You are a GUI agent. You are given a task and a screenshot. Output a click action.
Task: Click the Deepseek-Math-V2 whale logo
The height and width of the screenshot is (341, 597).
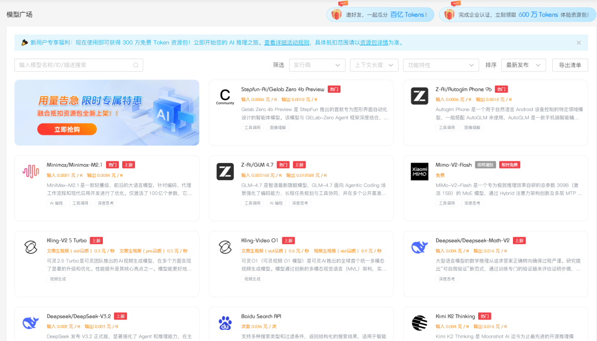[x=420, y=248]
